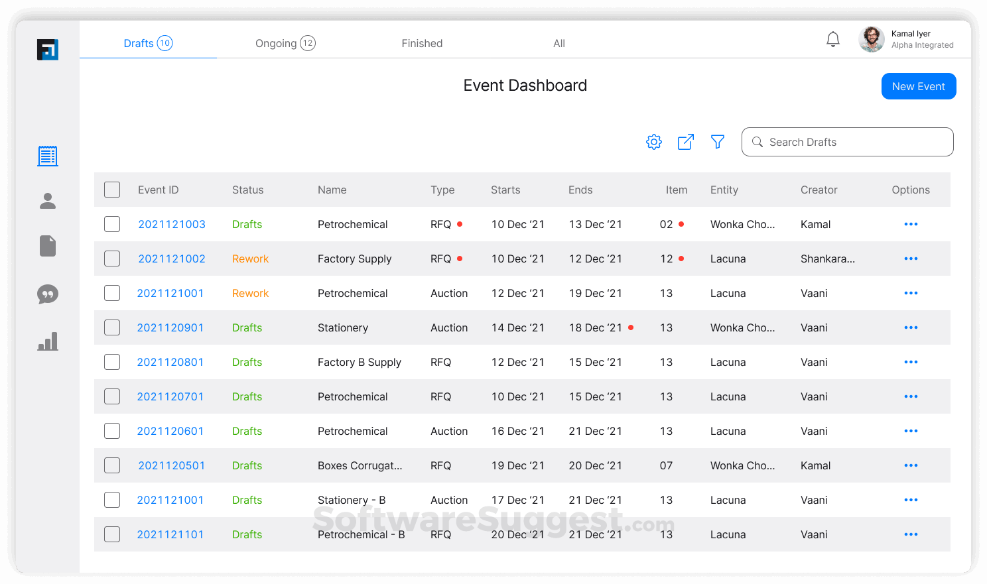This screenshot has height=584, width=987.
Task: Open the Finished events tab
Action: point(422,42)
